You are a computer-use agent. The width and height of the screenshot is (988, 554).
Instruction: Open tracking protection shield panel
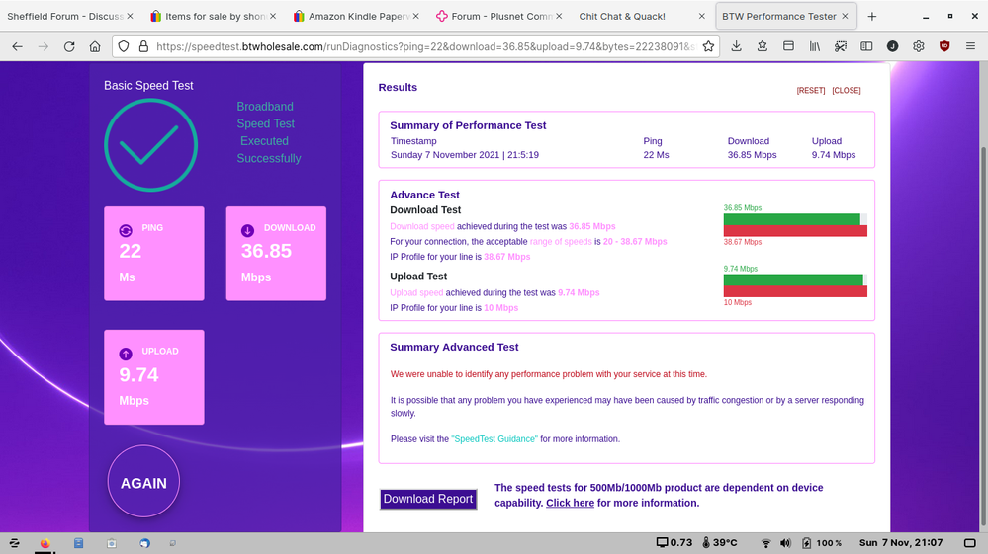coord(124,46)
